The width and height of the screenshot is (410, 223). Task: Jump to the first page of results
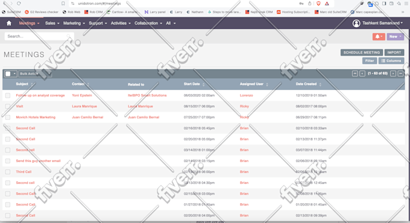355,74
